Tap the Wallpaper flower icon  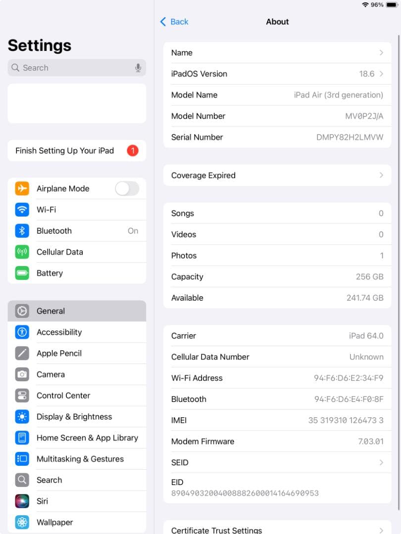[22, 522]
